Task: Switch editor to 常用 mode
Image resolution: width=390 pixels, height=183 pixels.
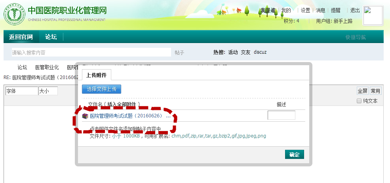Action: tap(375, 91)
